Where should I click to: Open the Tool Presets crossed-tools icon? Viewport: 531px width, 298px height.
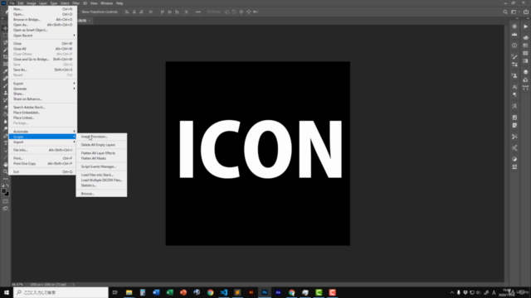pyautogui.click(x=514, y=137)
